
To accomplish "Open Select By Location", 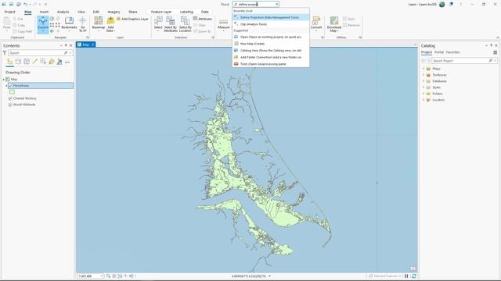I will (x=185, y=24).
